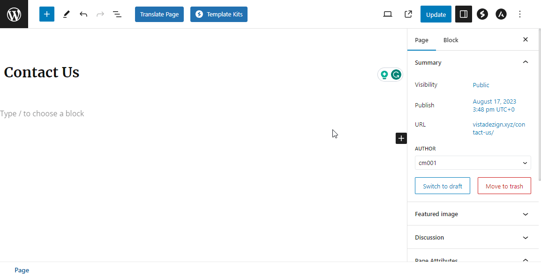
Task: Click the Grammarly G icon
Action: point(396,75)
